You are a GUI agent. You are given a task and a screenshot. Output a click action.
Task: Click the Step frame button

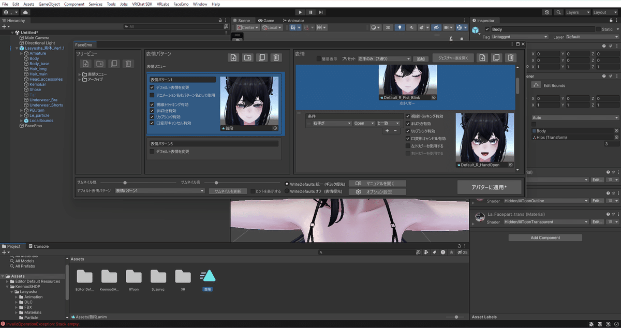321,12
